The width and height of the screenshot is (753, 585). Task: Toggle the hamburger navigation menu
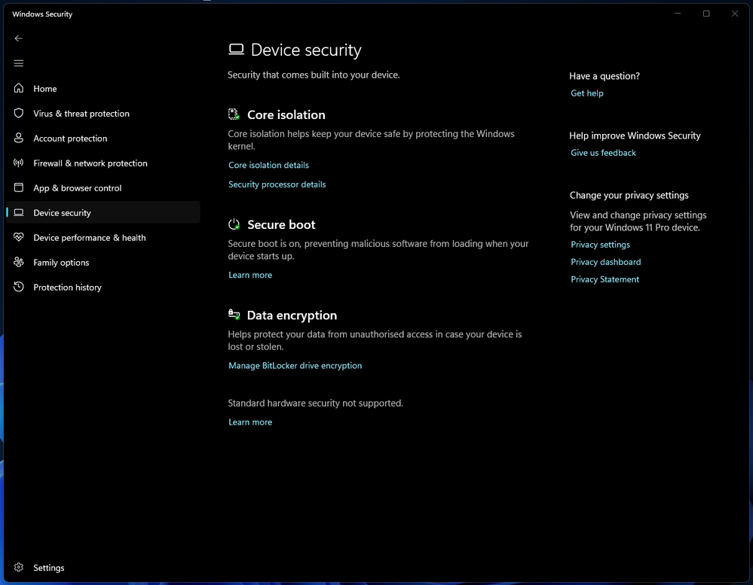point(18,63)
